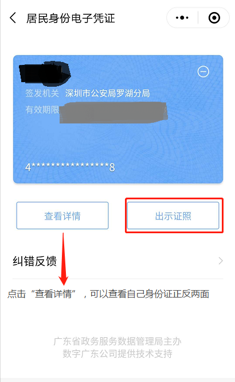
Task: Tap the blacked-out name area on card
Action: [x=45, y=74]
